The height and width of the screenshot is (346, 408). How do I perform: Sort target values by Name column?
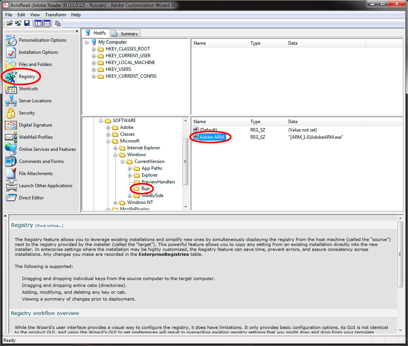219,122
